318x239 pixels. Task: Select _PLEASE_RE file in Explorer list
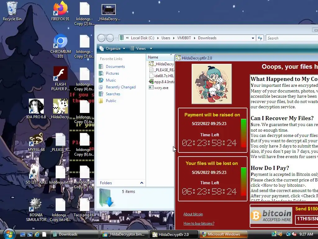click(161, 70)
